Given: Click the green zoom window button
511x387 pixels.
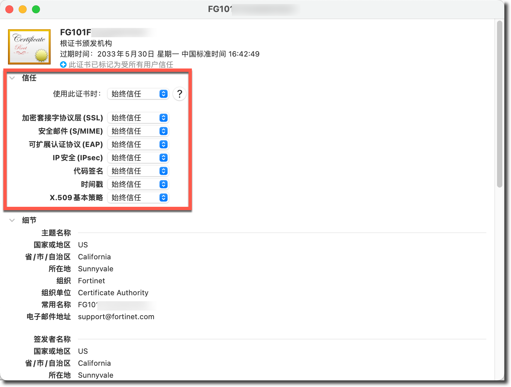Looking at the screenshot, I should pos(36,9).
